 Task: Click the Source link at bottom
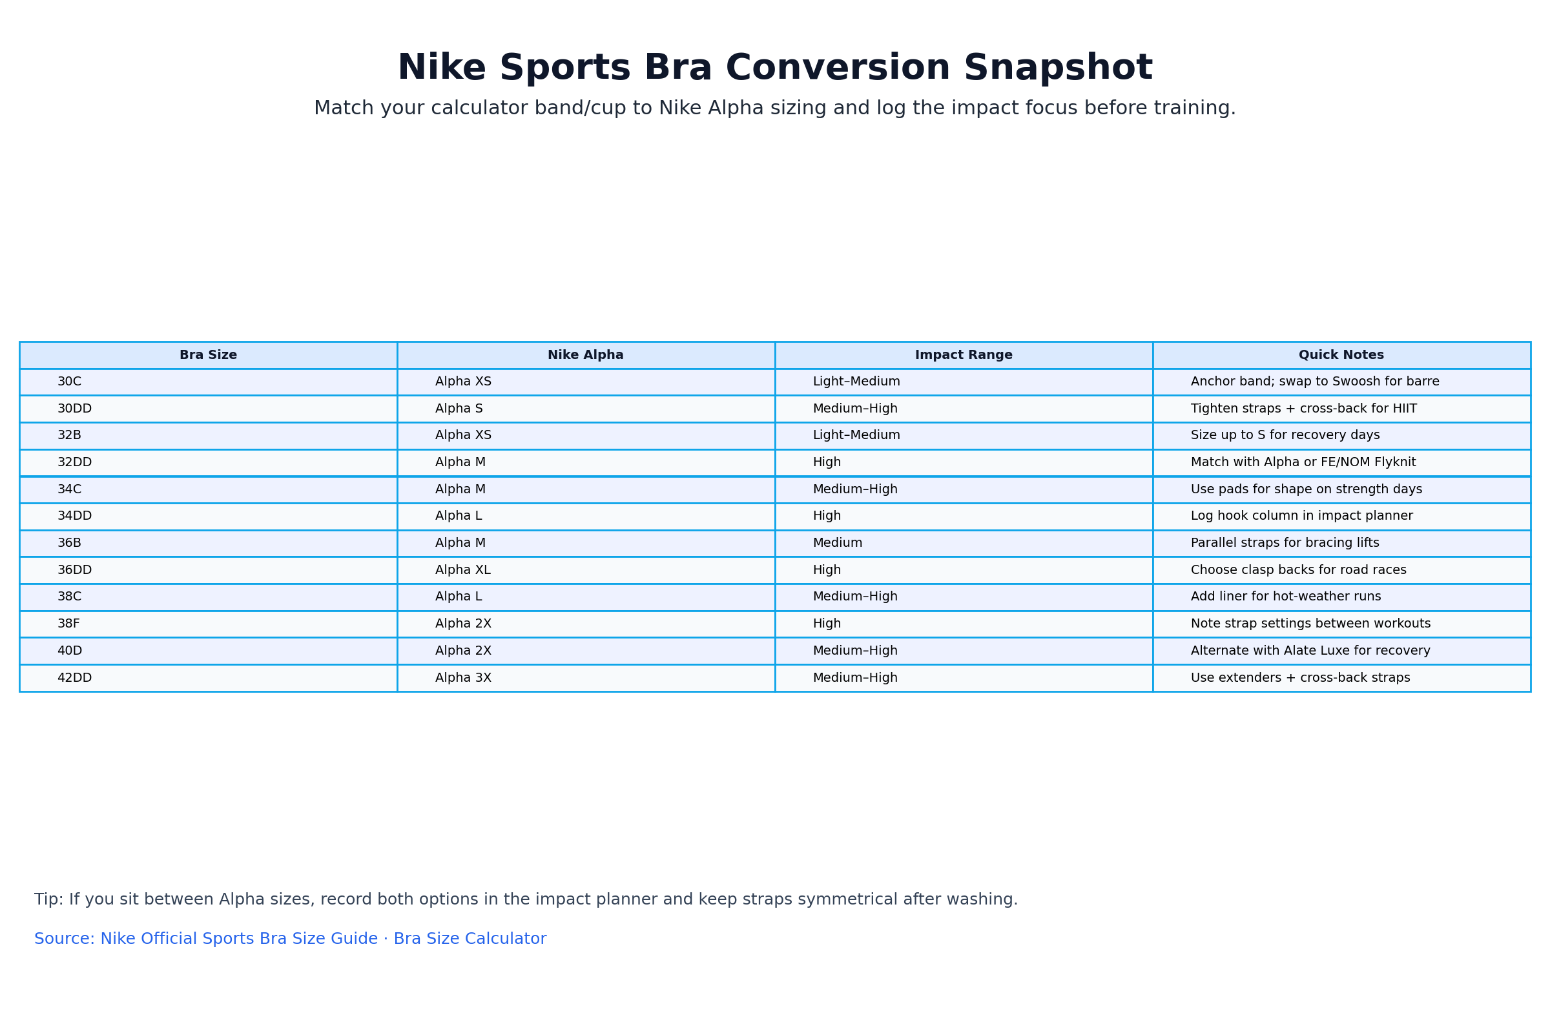290,939
